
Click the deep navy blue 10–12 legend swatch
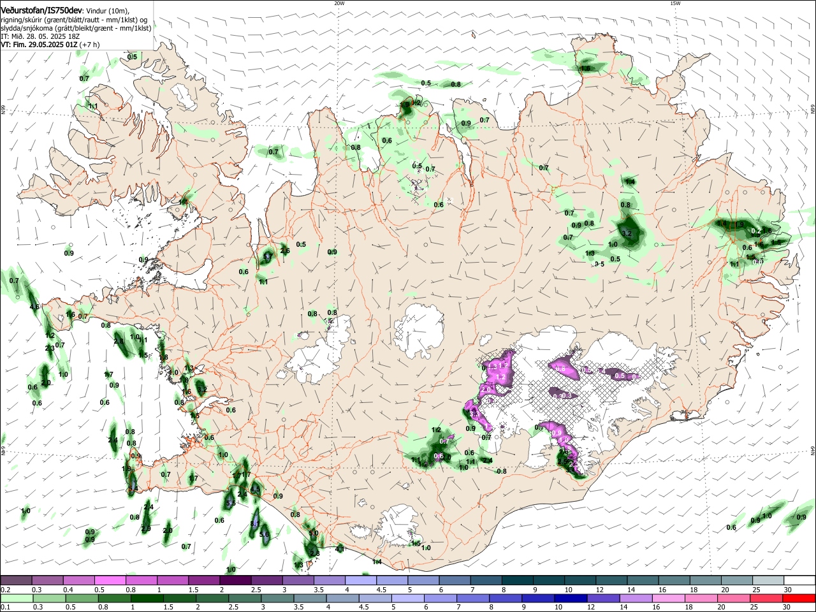pos(569,597)
